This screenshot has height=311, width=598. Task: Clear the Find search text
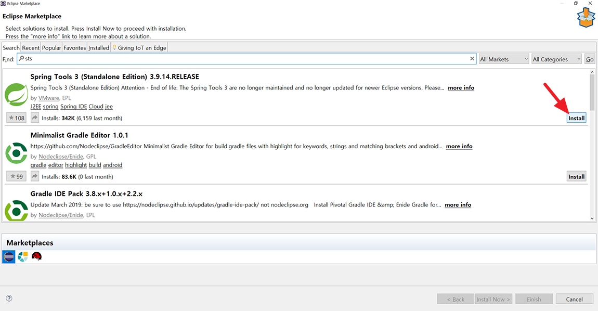coord(472,58)
